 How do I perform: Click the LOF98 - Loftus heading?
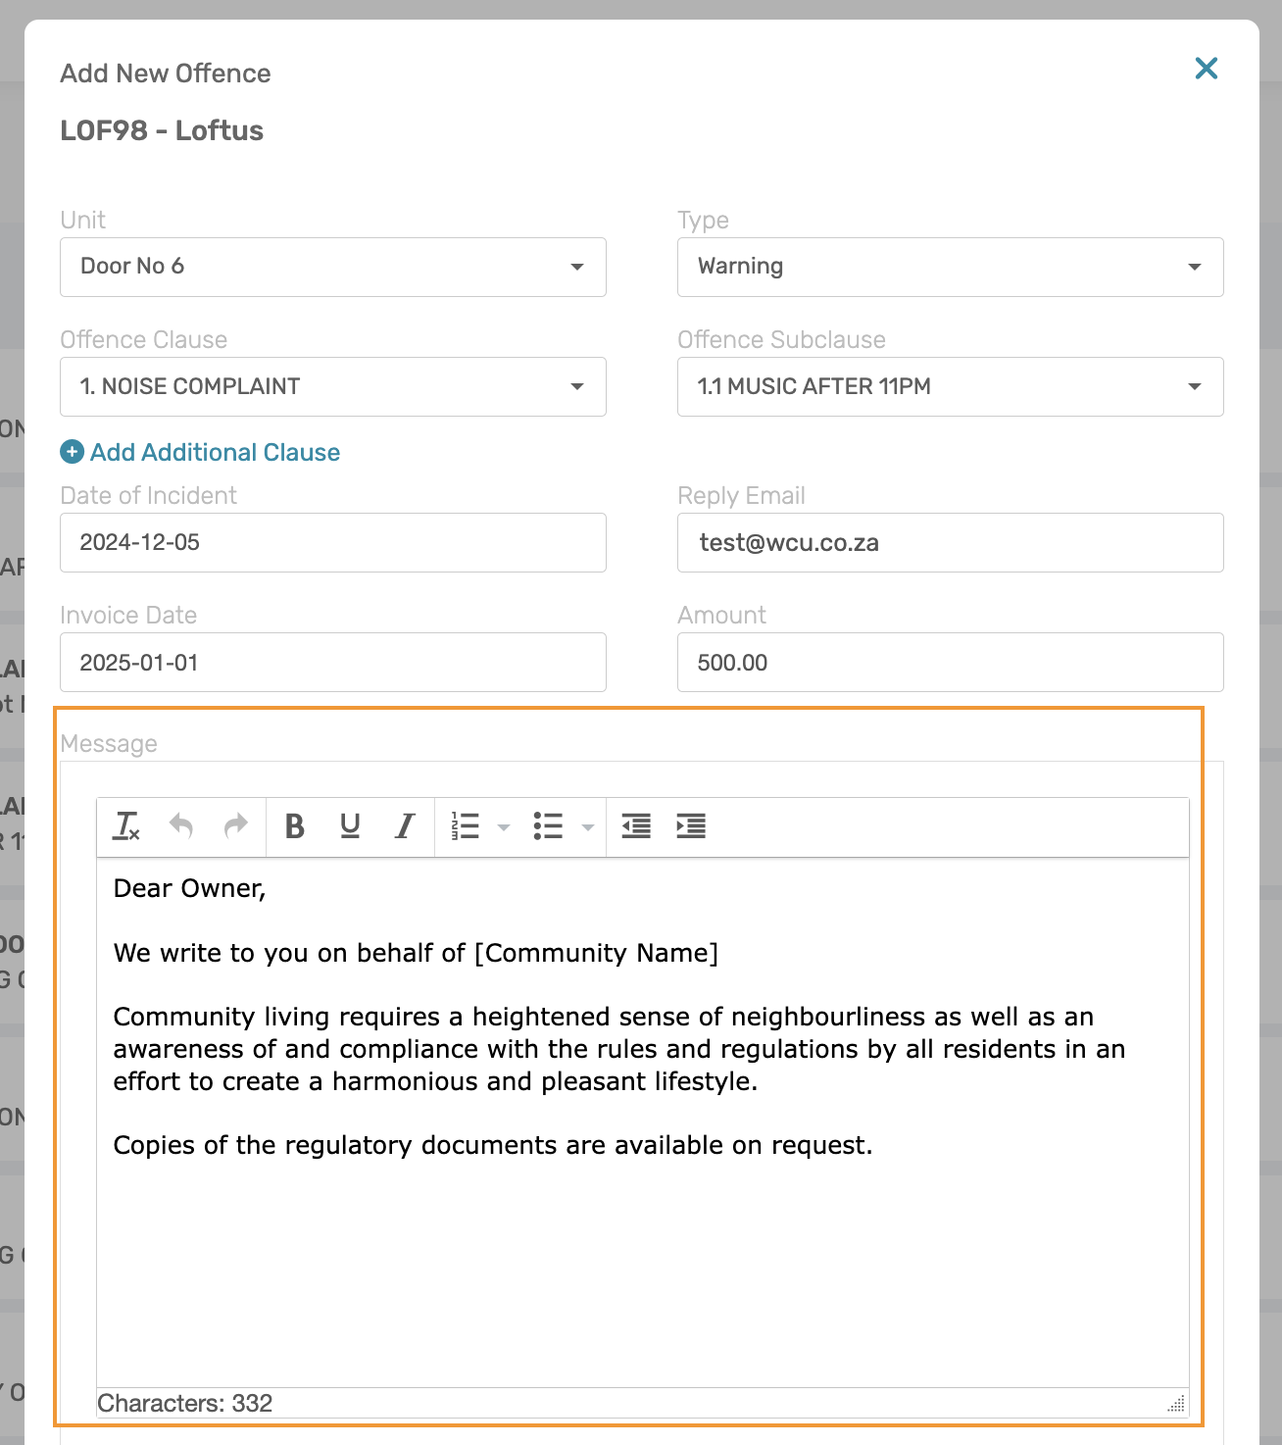point(162,130)
